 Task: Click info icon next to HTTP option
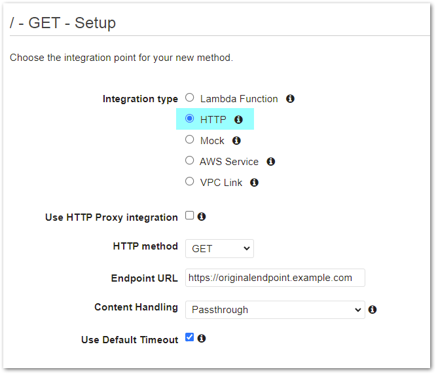pyautogui.click(x=238, y=120)
